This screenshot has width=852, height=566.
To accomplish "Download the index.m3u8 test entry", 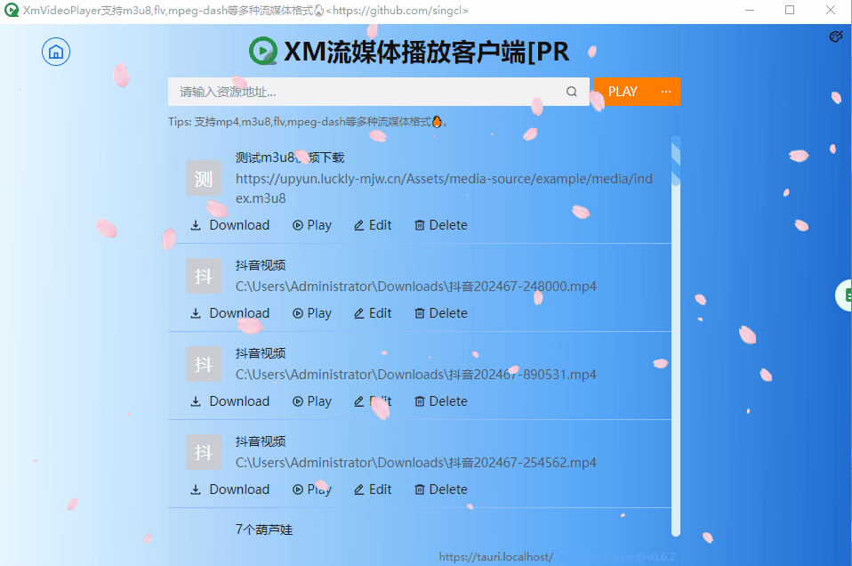I will coord(229,225).
